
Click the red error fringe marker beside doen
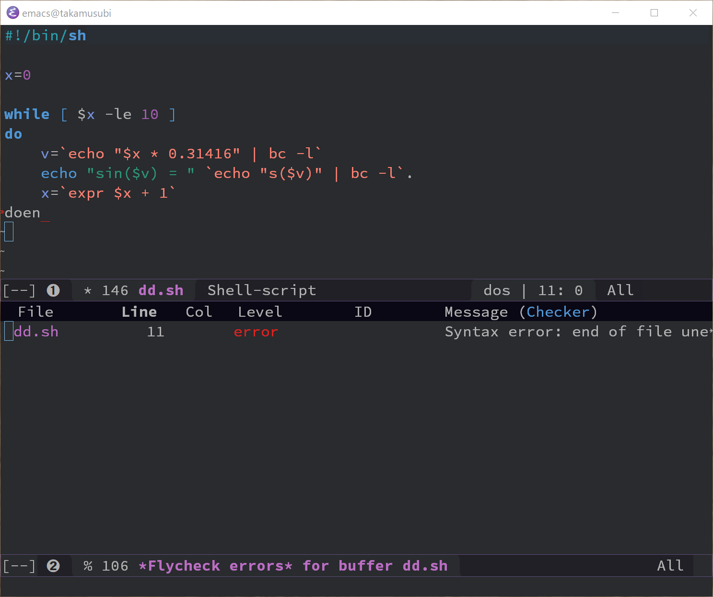(x=2, y=212)
